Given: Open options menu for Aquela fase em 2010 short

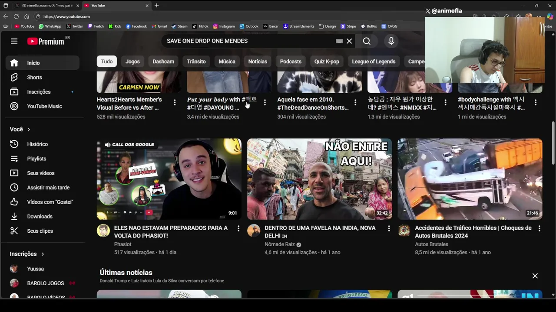Looking at the screenshot, I should (355, 103).
